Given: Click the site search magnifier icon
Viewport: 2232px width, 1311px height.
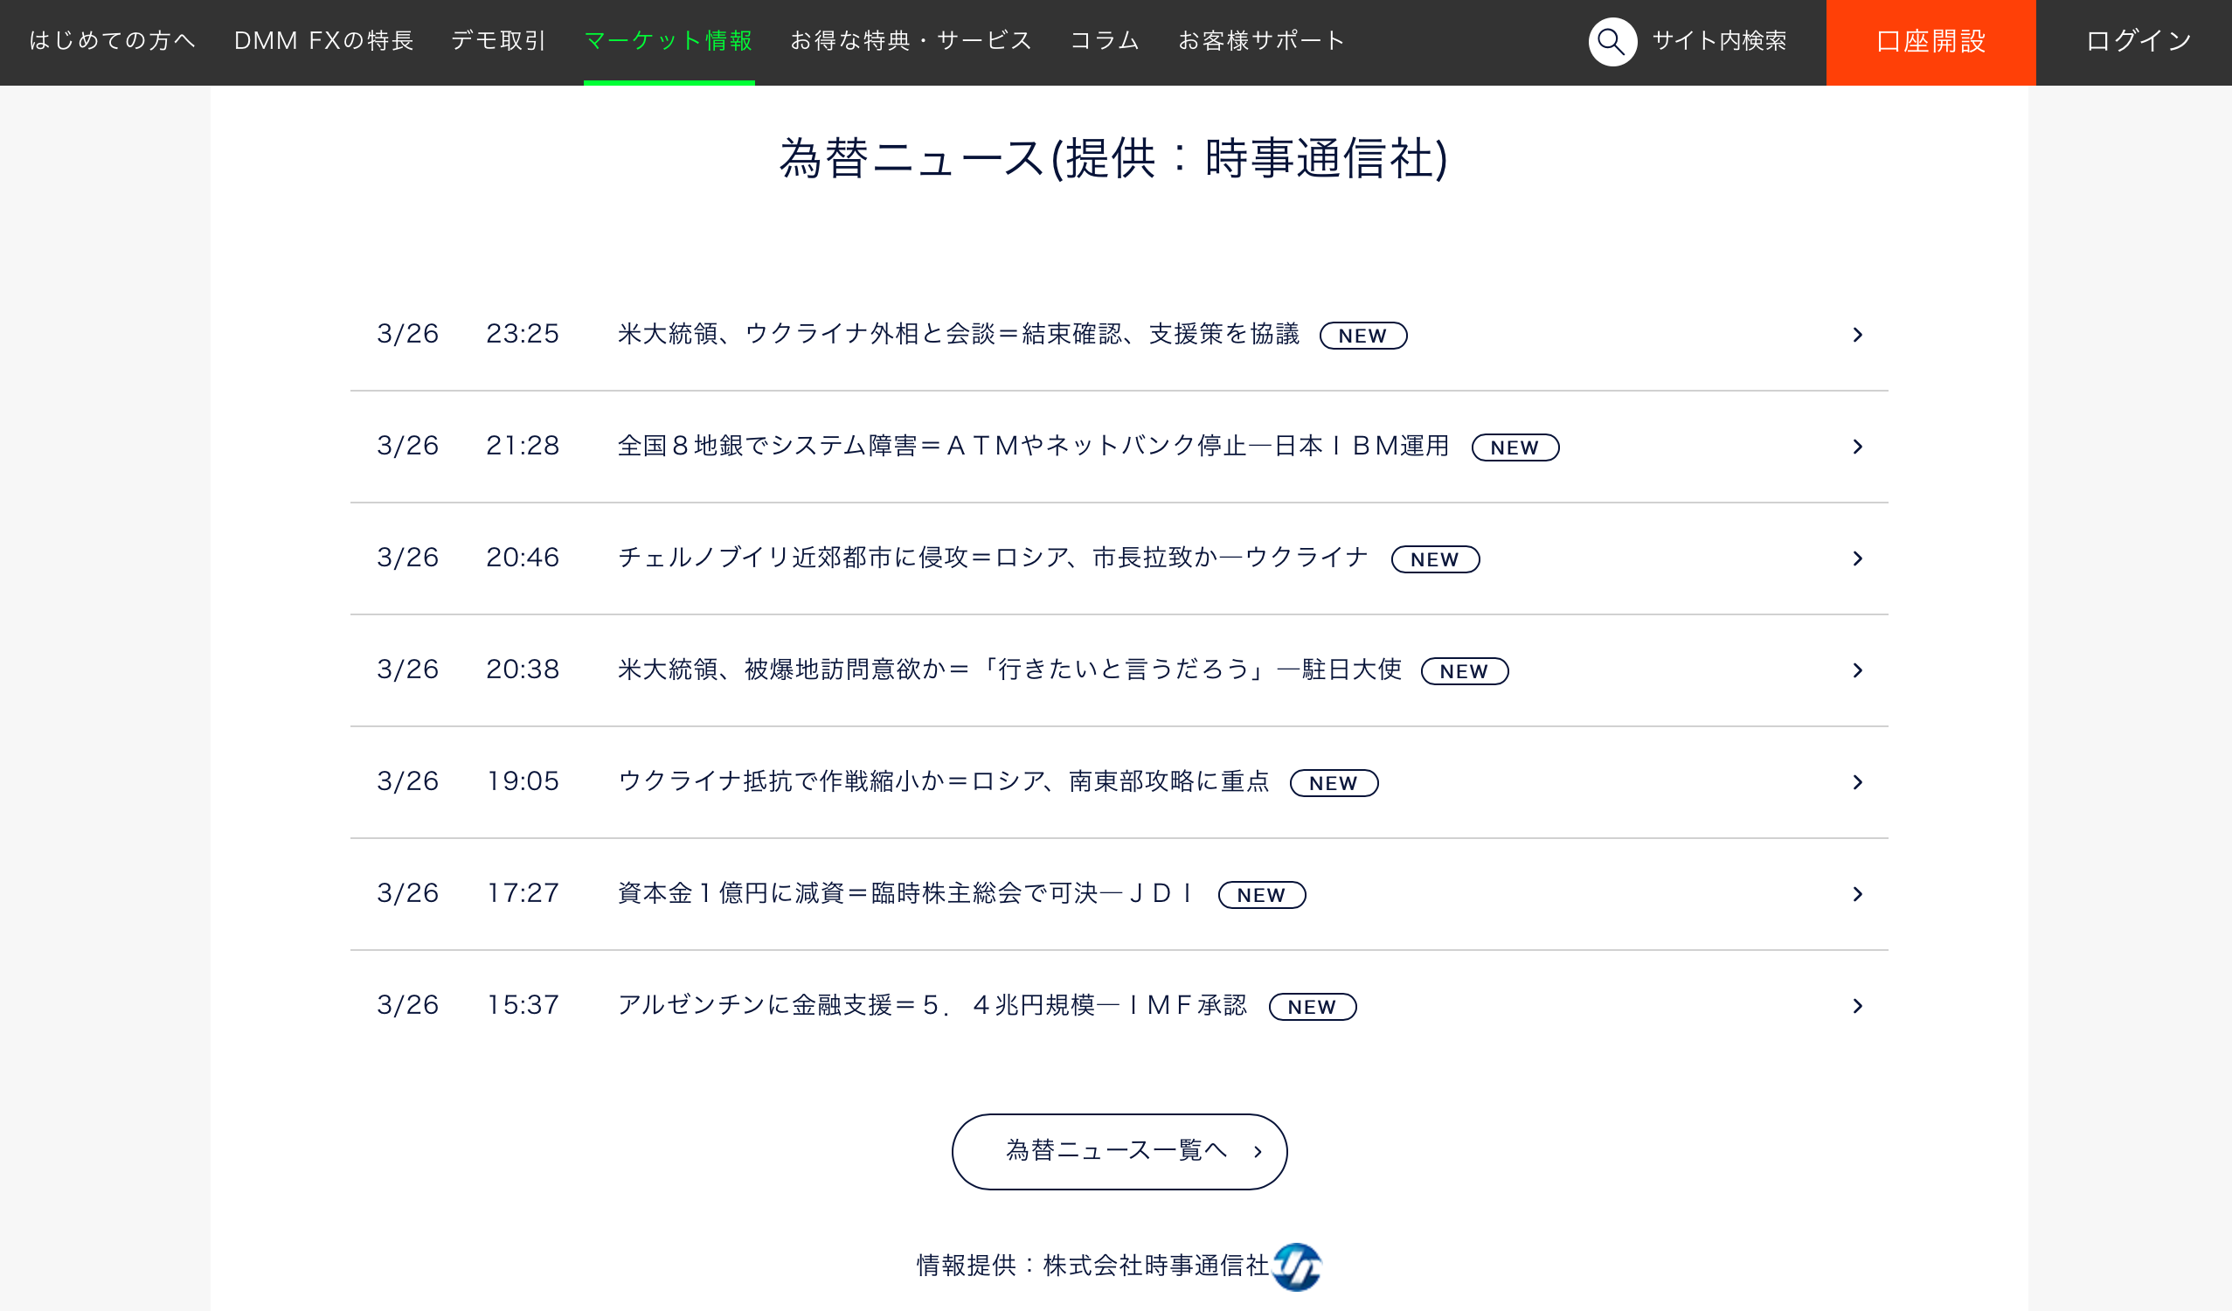Looking at the screenshot, I should click(x=1612, y=42).
